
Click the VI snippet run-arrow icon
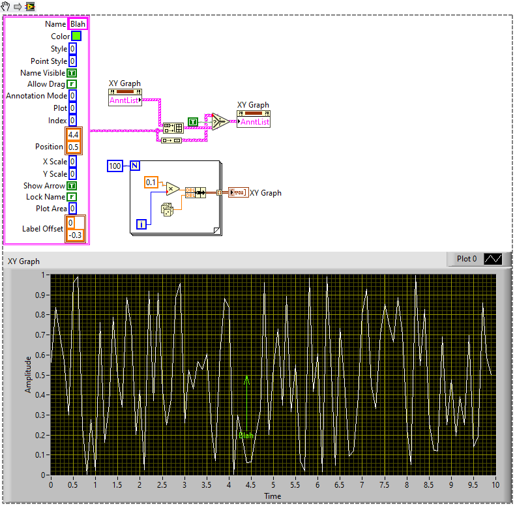point(30,7)
